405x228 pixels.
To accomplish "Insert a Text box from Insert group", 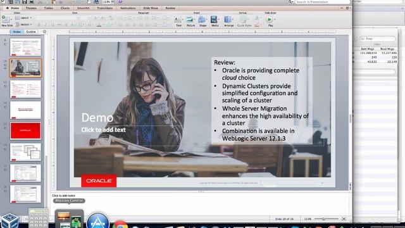I will 178,21.
